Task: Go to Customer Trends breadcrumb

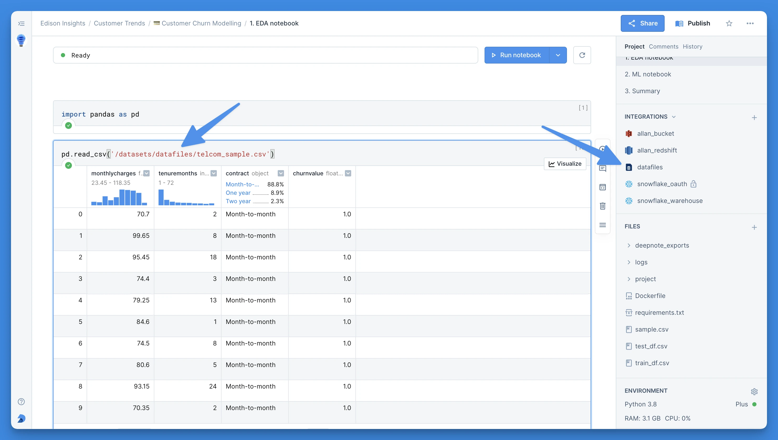Action: [119, 23]
